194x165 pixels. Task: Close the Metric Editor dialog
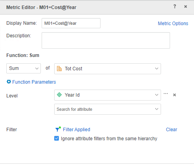pyautogui.click(x=185, y=6)
